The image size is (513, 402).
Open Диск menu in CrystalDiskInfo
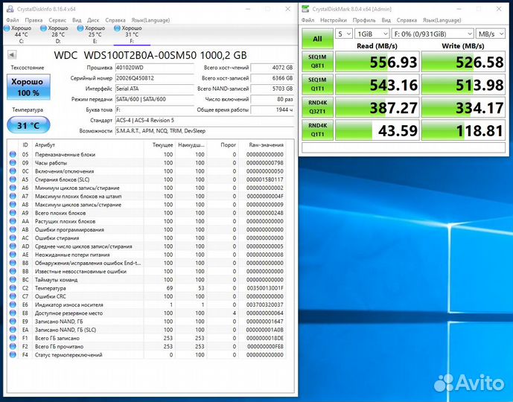[93, 20]
